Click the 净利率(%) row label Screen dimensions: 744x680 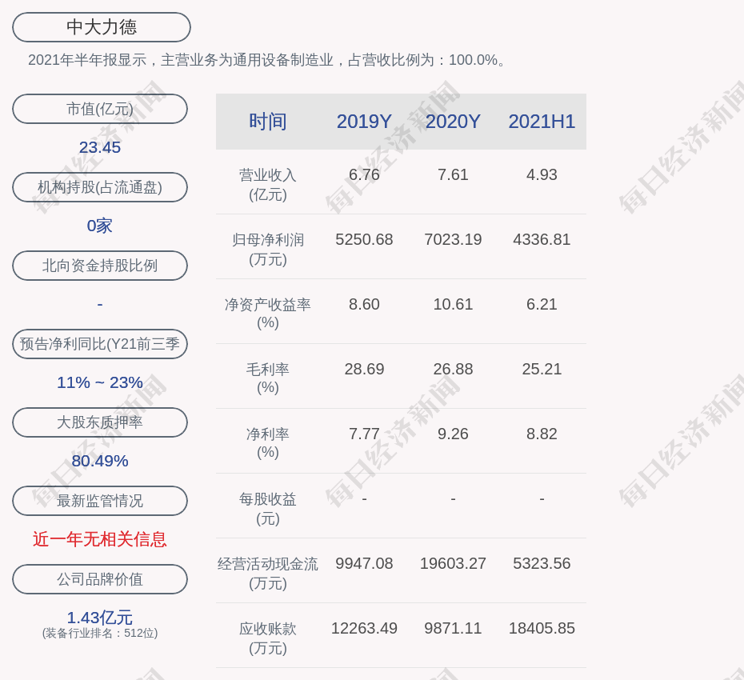268,443
